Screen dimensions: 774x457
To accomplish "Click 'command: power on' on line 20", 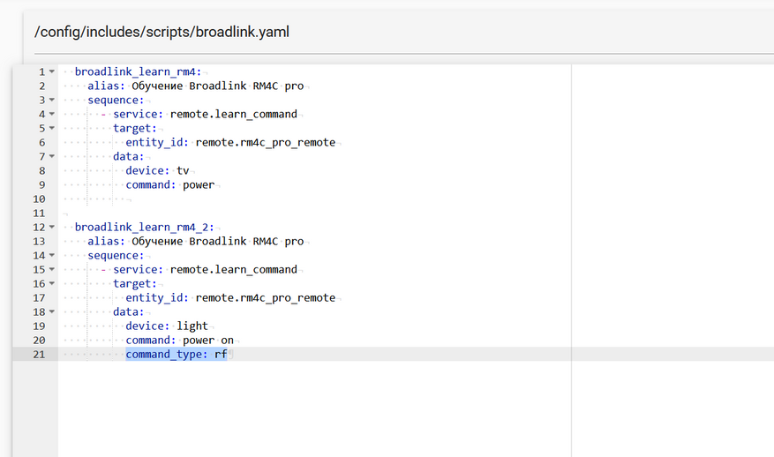I will tap(180, 341).
